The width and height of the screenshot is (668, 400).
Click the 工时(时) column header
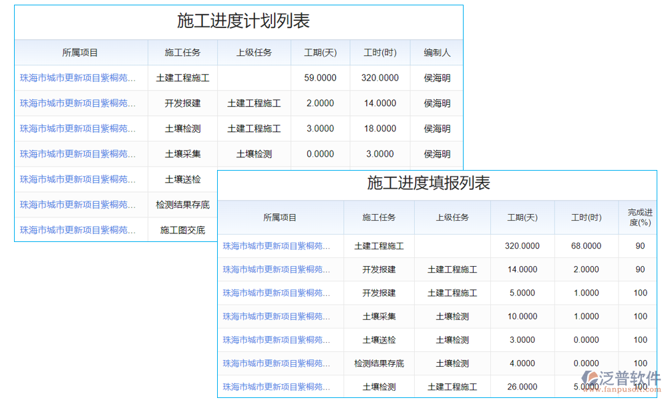[x=379, y=52]
